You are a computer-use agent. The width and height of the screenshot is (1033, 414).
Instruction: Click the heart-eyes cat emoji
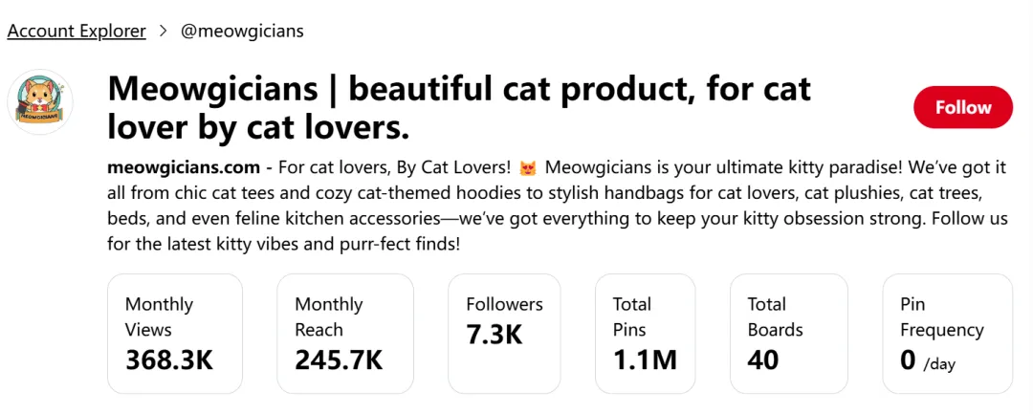click(x=527, y=168)
